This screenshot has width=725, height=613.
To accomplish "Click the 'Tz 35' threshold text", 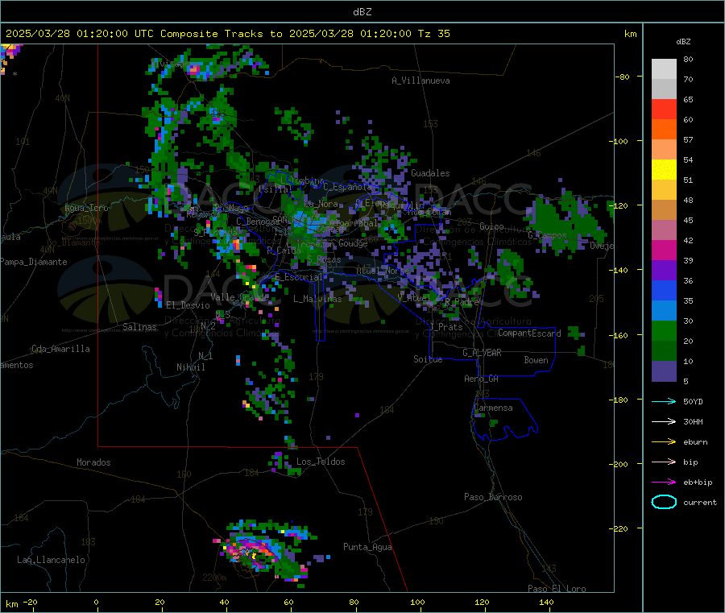I will pos(434,34).
